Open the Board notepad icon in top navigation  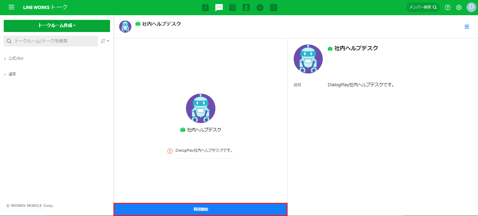point(205,7)
